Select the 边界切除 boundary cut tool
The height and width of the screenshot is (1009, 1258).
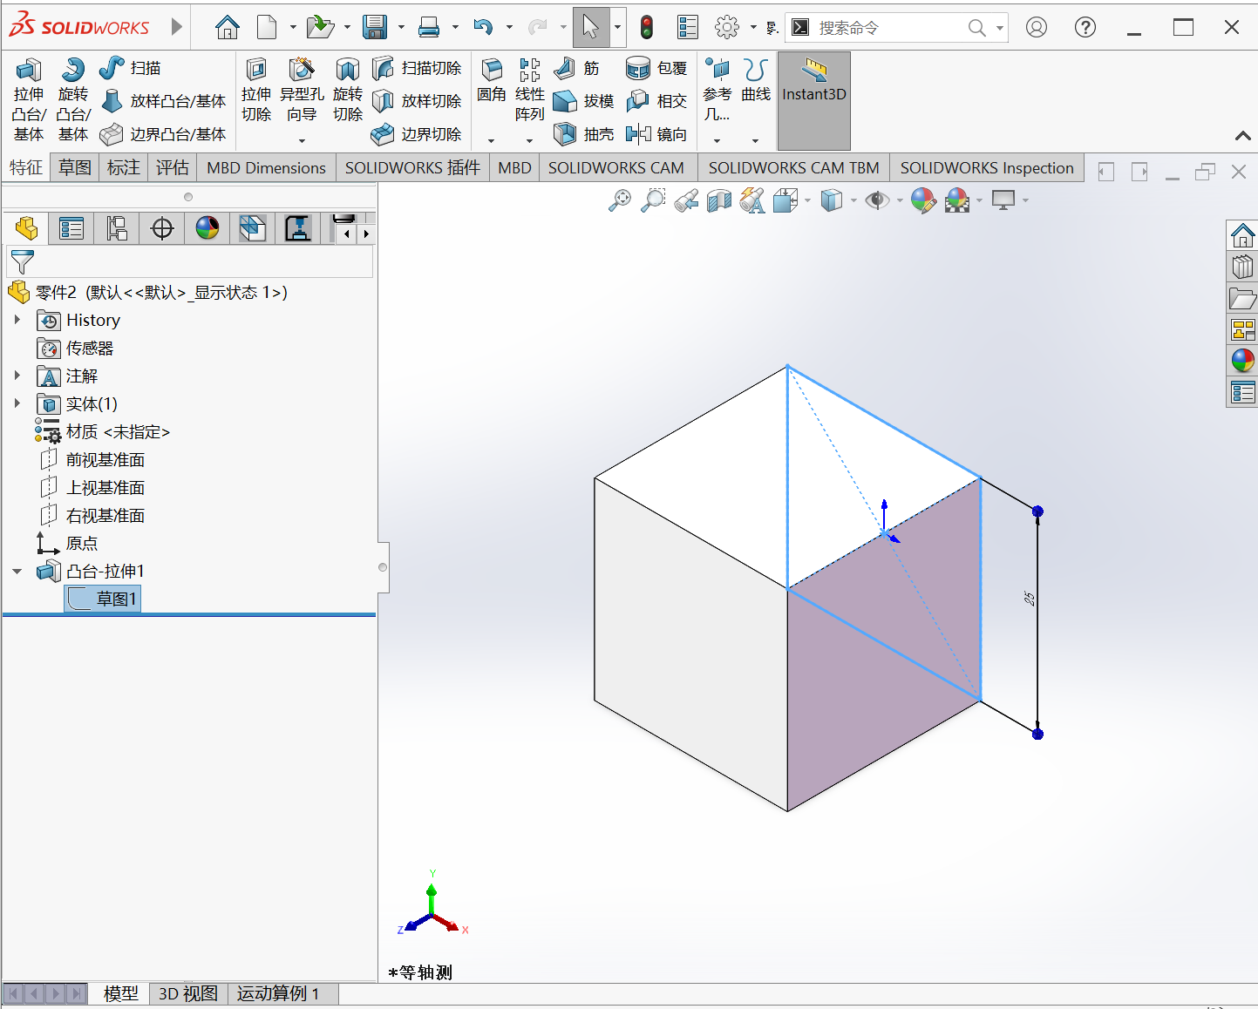[417, 134]
